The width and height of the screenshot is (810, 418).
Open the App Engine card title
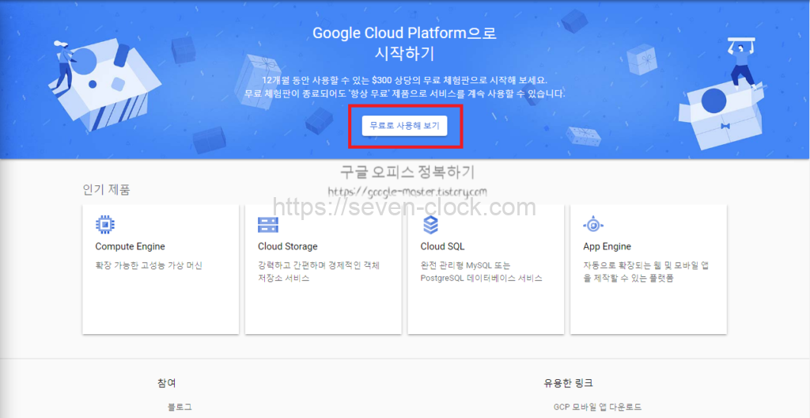(607, 247)
